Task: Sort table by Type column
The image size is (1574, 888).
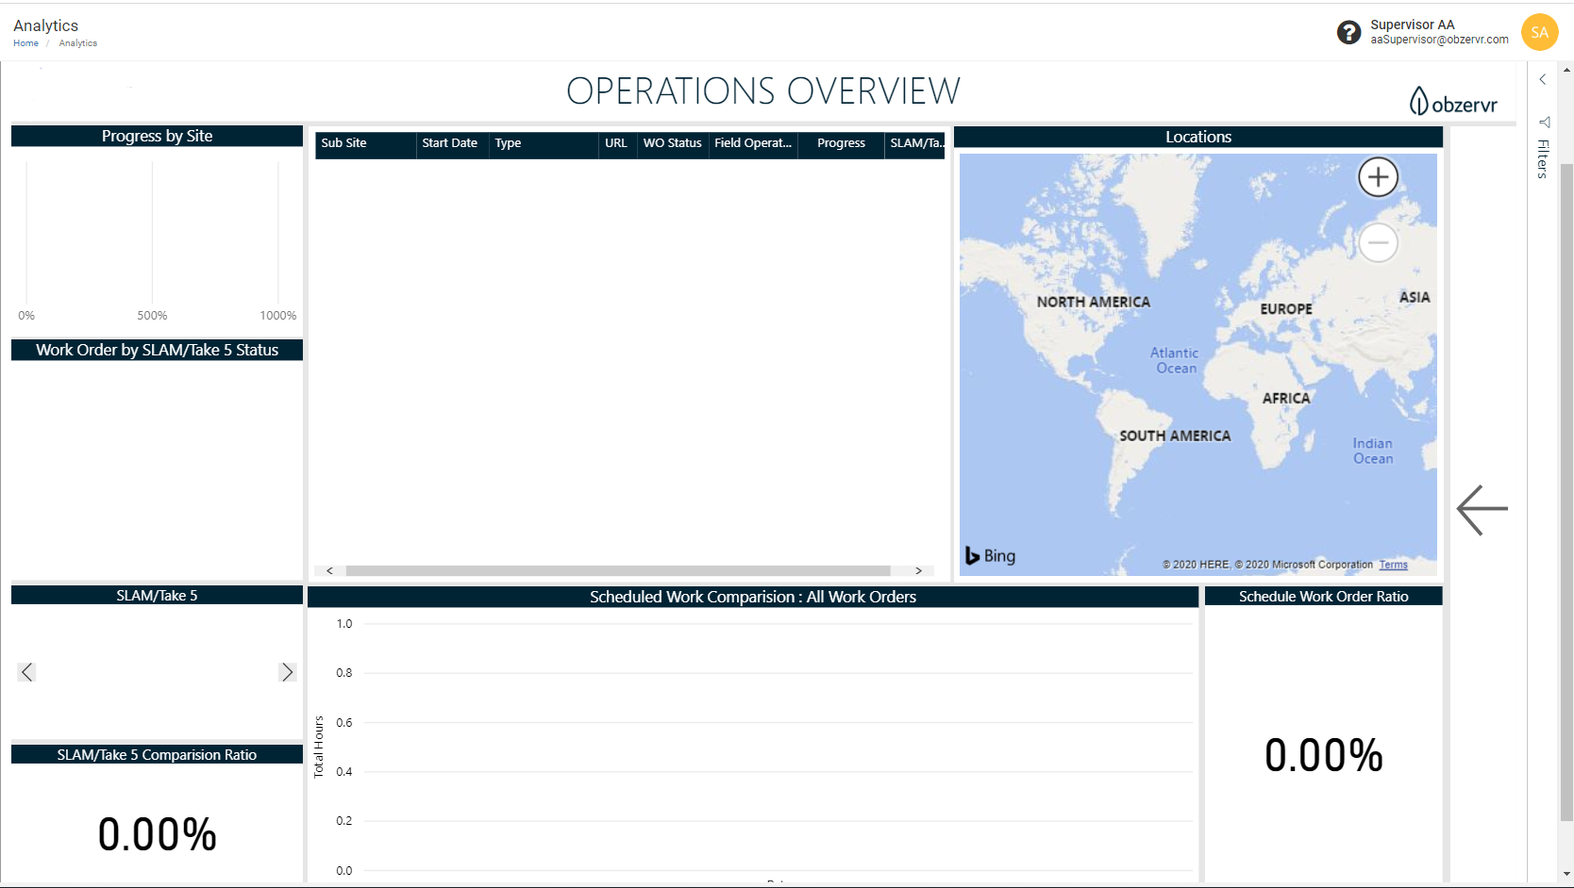Action: pyautogui.click(x=544, y=143)
